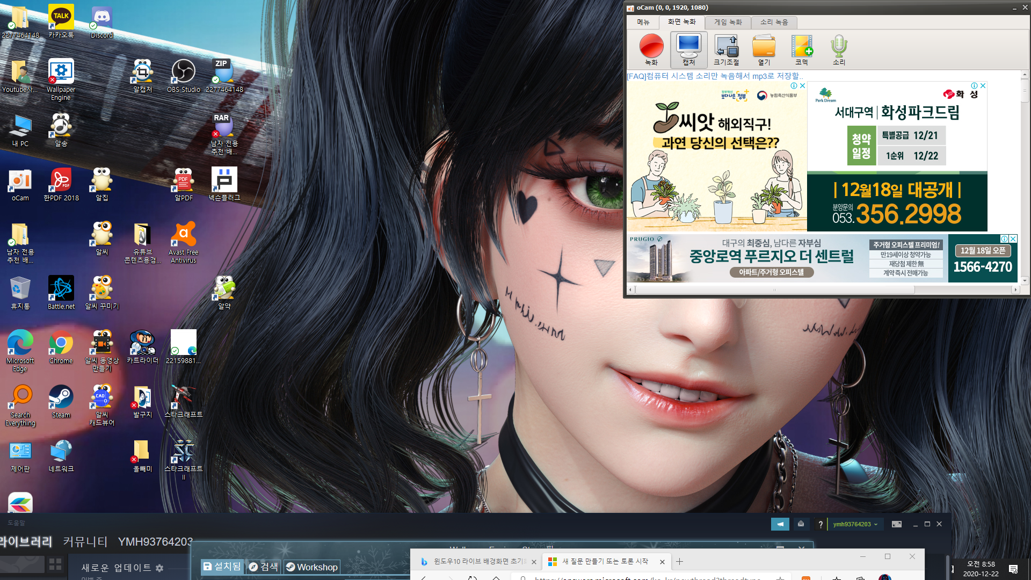
Task: Open the oCam menu tab
Action: [643, 22]
